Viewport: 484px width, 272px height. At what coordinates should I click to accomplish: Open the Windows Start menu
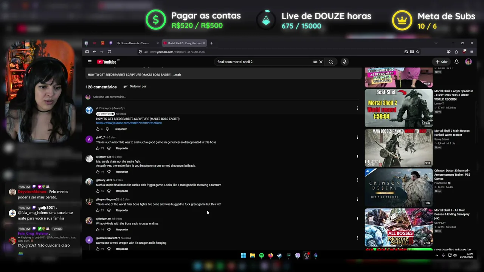243,255
